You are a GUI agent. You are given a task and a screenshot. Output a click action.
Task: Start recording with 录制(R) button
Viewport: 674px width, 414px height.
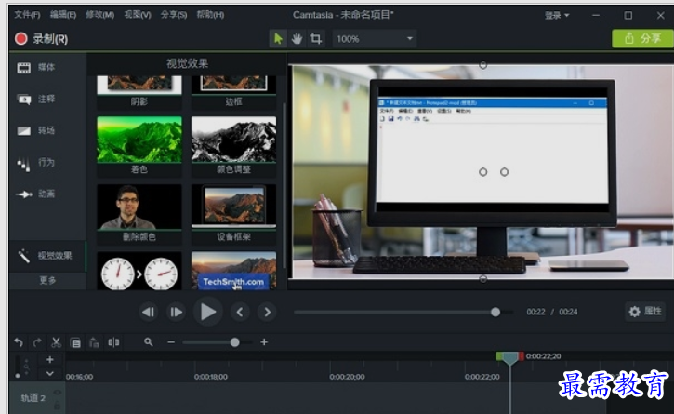[x=41, y=39]
